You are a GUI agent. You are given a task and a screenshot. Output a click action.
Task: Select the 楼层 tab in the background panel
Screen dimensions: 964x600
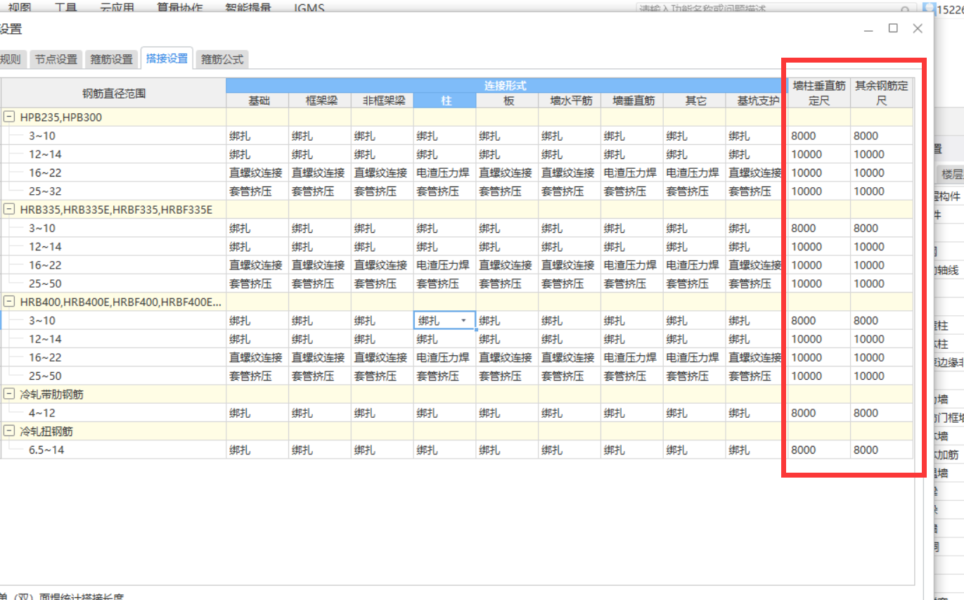click(952, 174)
